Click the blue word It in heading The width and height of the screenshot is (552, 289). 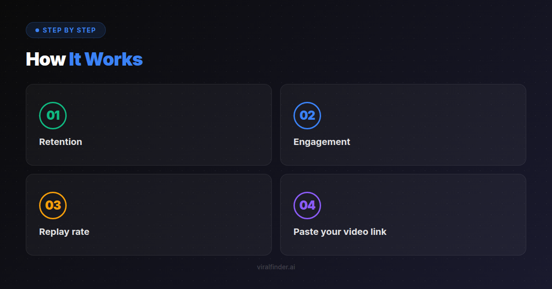pos(75,59)
